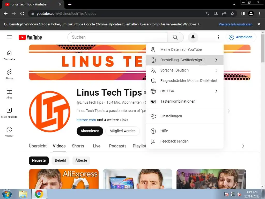The image size is (265, 199).
Task: Open Verlauf history in the sidebar
Action: tap(9, 132)
